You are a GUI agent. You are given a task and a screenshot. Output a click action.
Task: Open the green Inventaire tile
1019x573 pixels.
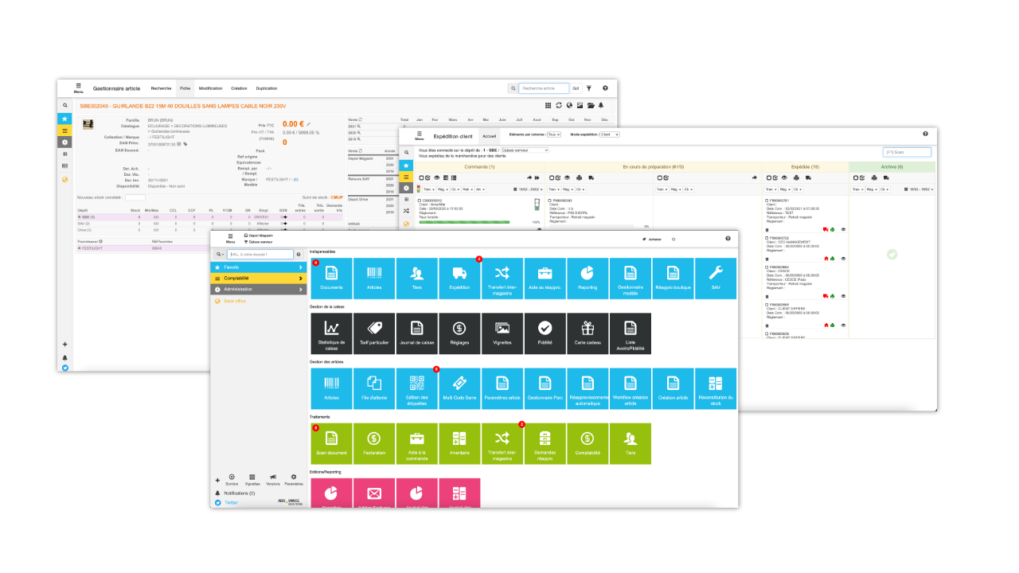point(459,443)
